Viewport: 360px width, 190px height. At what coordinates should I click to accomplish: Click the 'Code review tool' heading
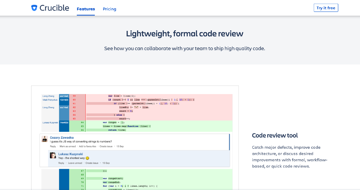pos(275,135)
